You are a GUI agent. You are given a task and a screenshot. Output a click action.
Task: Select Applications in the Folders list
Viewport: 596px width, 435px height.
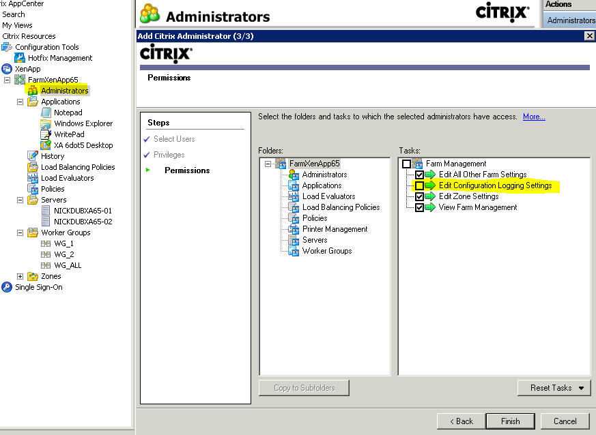[x=322, y=185]
